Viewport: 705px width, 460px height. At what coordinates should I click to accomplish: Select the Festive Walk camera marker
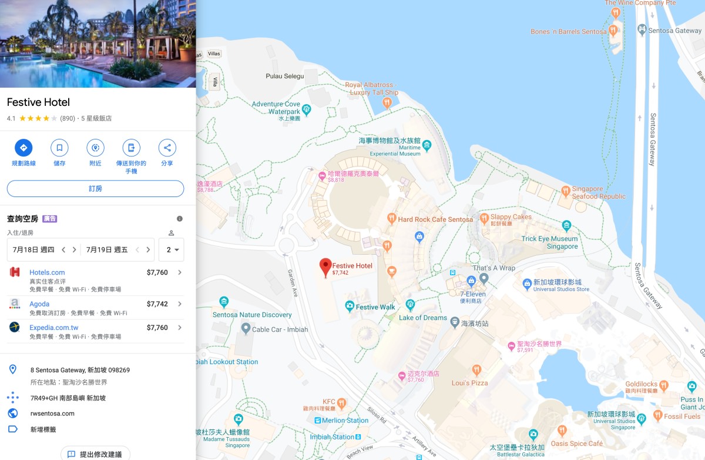[x=350, y=306]
